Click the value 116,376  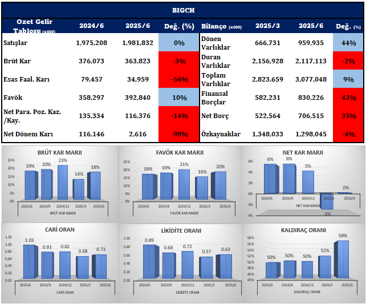click(x=138, y=116)
